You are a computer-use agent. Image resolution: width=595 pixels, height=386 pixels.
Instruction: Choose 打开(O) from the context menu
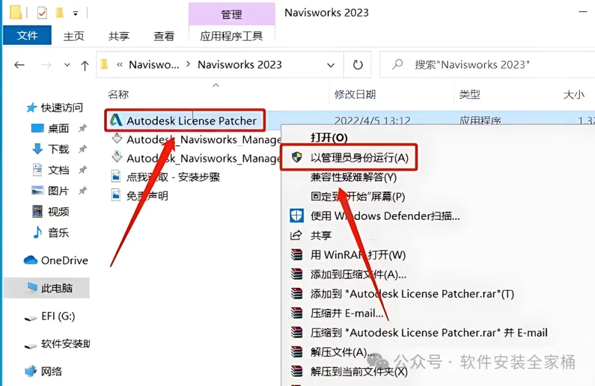329,138
